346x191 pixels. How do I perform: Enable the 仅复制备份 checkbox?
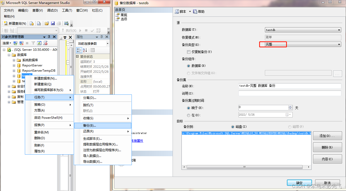click(189, 52)
